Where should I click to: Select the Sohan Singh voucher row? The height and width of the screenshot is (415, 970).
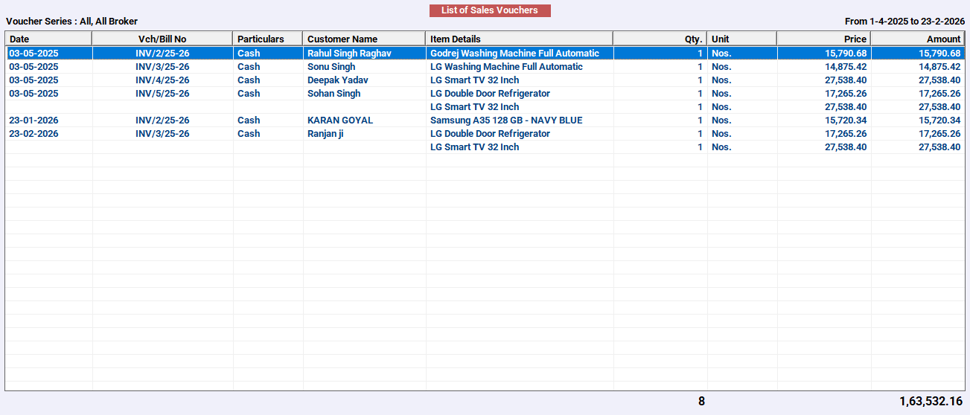pyautogui.click(x=485, y=94)
